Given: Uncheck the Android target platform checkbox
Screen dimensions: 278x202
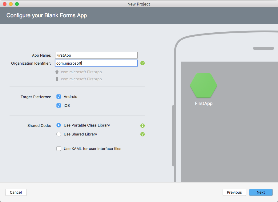Looking at the screenshot, I should [x=59, y=96].
